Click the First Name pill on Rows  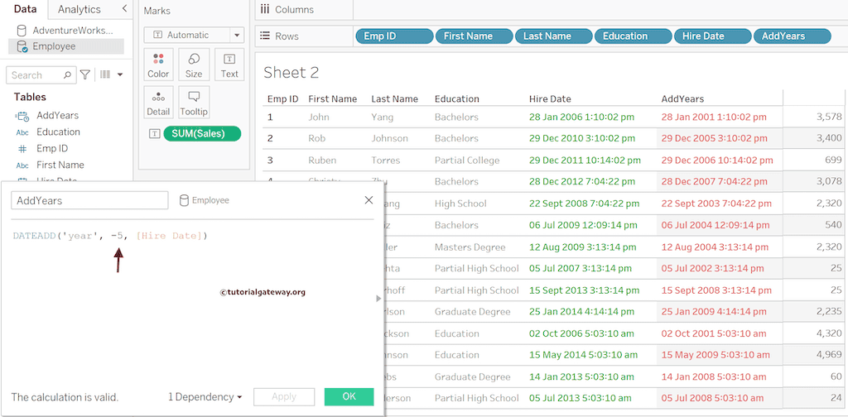(475, 36)
